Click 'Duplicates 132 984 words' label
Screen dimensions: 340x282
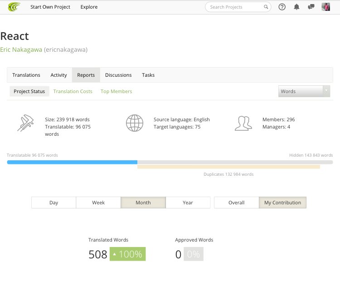pos(228,174)
